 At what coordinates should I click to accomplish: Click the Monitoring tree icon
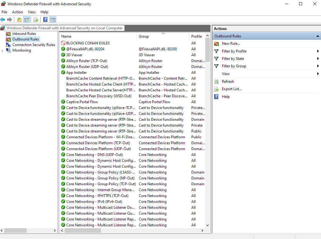pyautogui.click(x=8, y=50)
